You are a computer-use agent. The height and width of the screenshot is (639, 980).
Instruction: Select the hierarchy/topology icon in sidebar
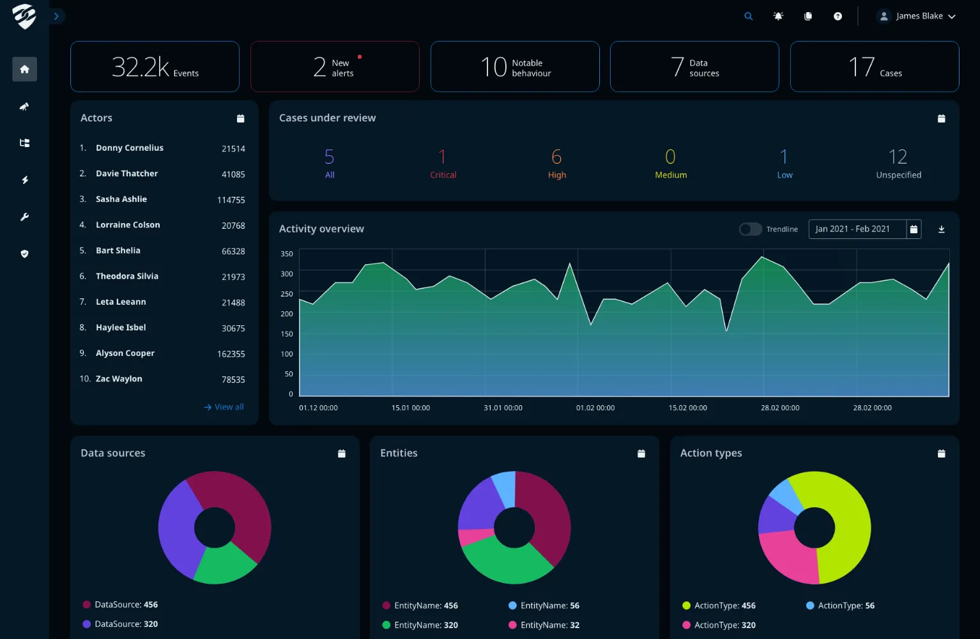24,142
